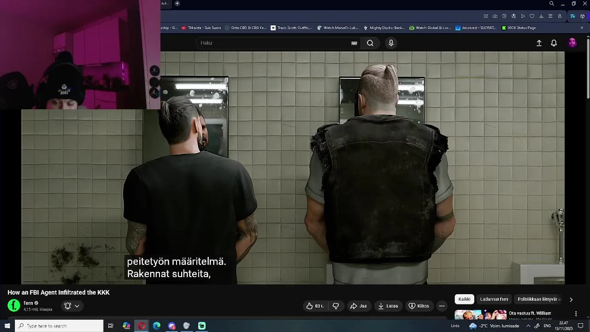Viewport: 590px width, 332px height.
Task: Open the shield ad-blocker icon in the toolbar
Action: pos(504,16)
